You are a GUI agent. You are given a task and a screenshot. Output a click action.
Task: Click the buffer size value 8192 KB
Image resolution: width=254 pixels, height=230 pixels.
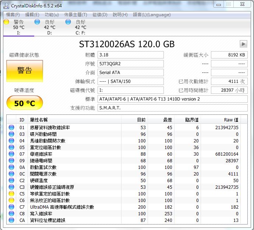[x=229, y=55]
